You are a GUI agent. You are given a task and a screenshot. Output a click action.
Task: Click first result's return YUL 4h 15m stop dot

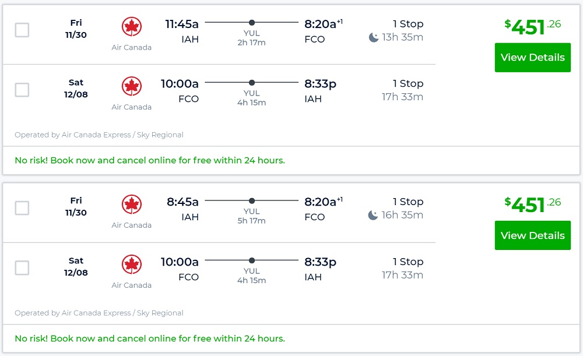coord(252,83)
